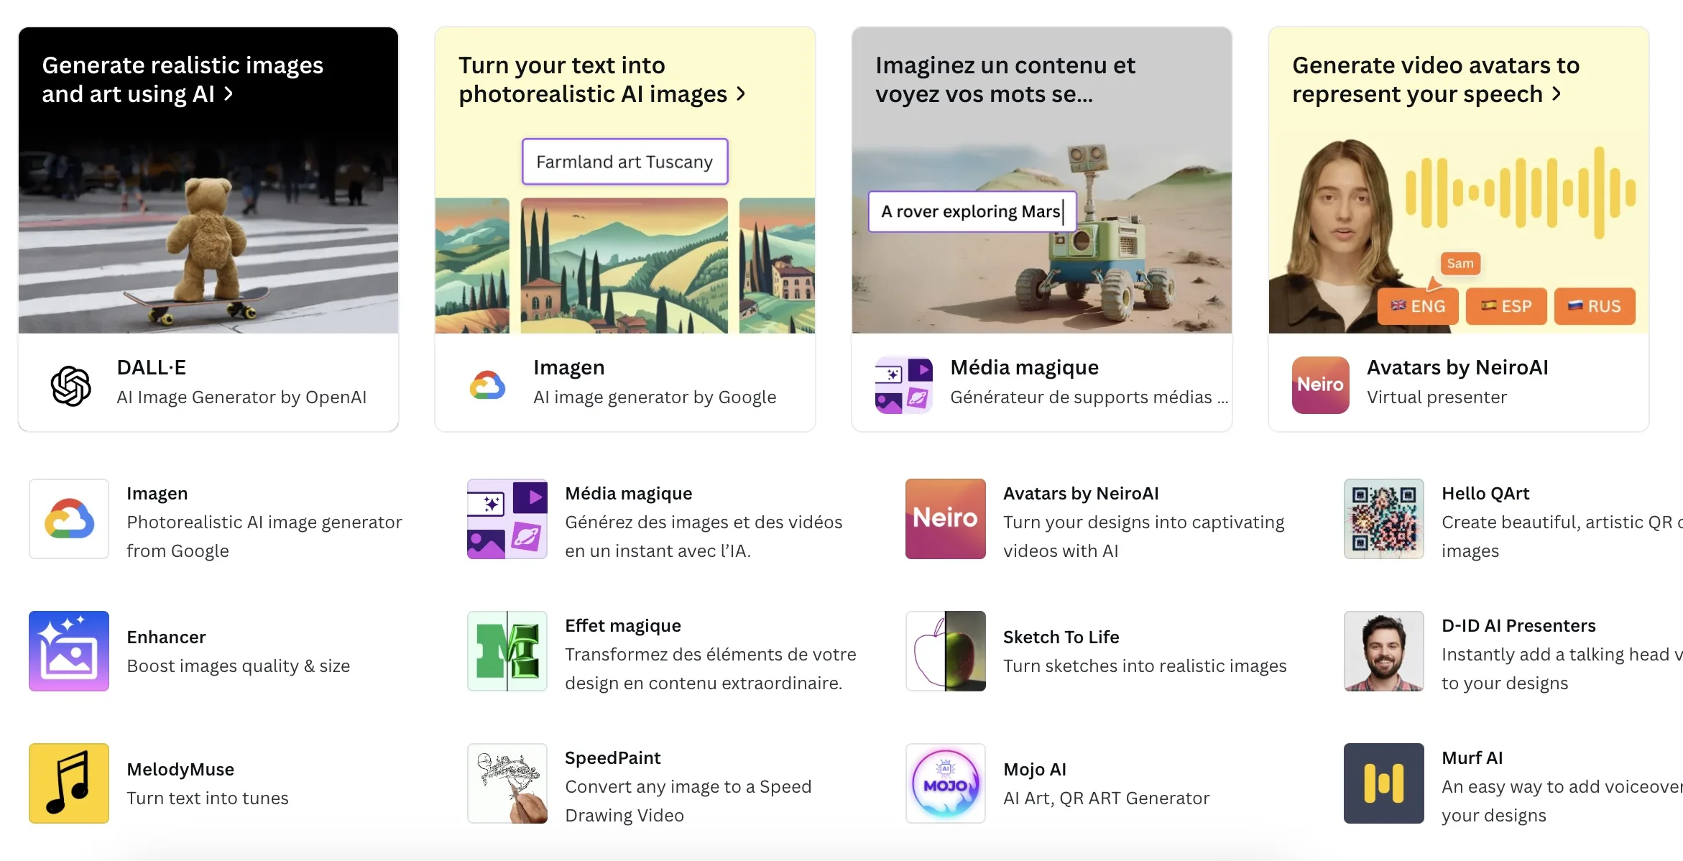
Task: Click the "Avatars by NeiroAI" card title
Action: [1457, 367]
